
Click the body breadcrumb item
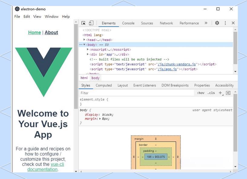pos(95,78)
